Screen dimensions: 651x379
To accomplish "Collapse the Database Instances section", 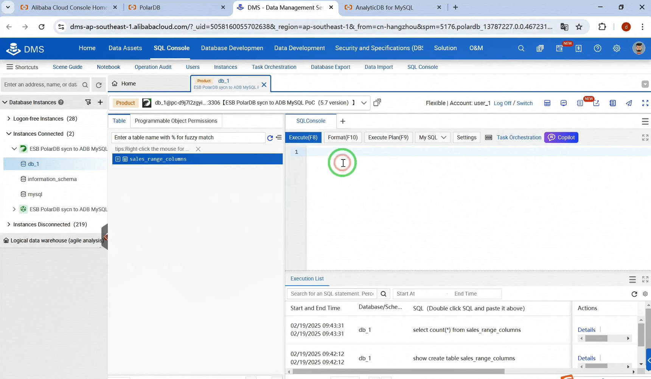I will [5, 102].
